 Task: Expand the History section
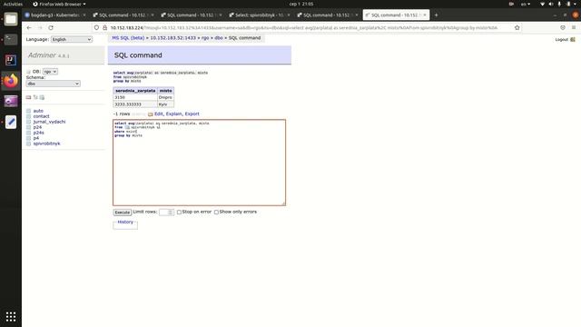125,222
